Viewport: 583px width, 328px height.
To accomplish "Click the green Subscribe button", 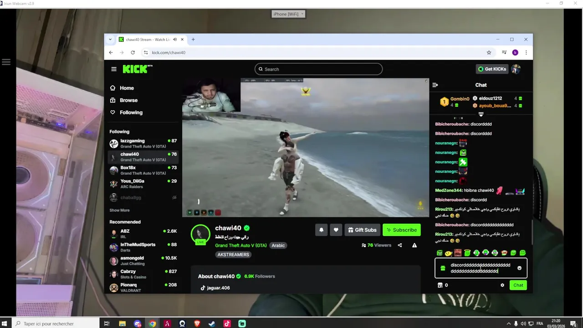I will point(401,230).
